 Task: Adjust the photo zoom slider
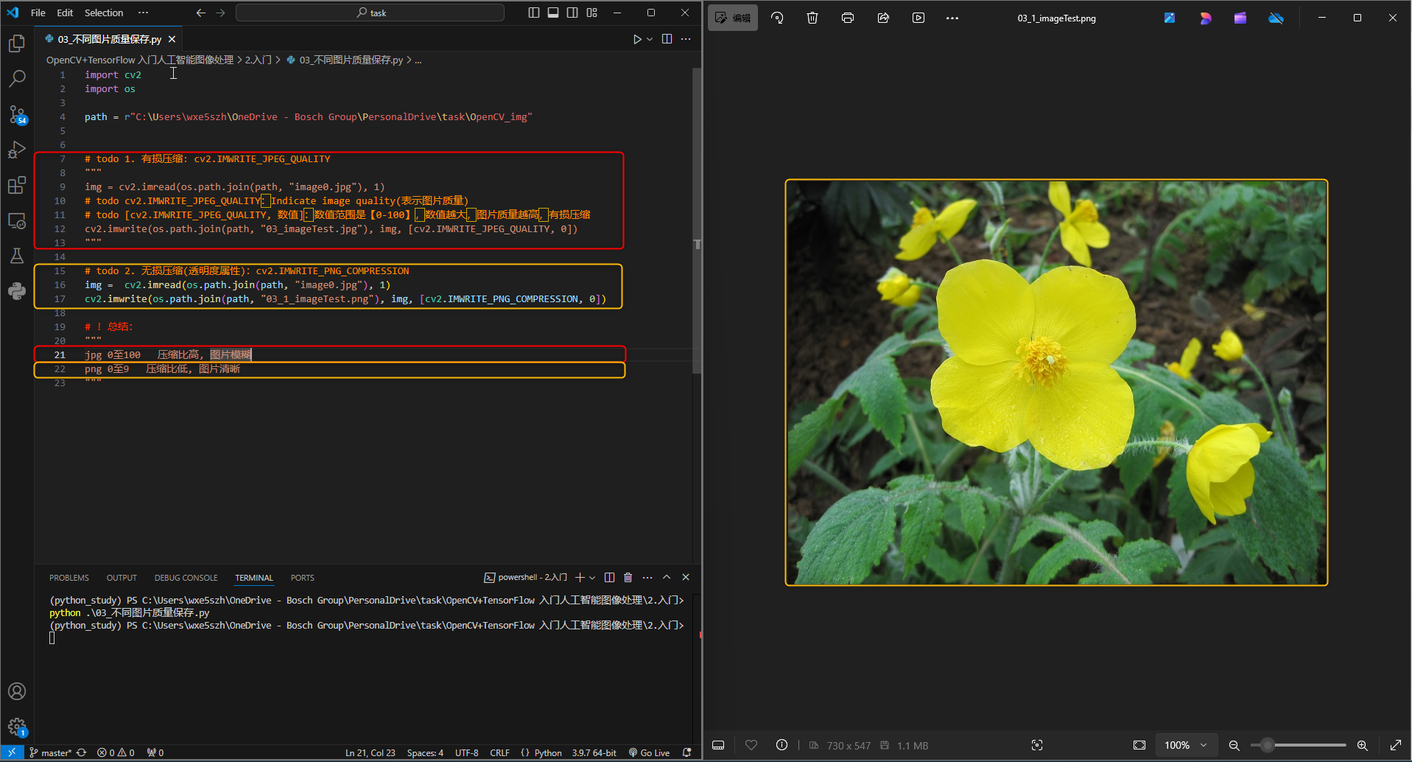(x=1267, y=745)
